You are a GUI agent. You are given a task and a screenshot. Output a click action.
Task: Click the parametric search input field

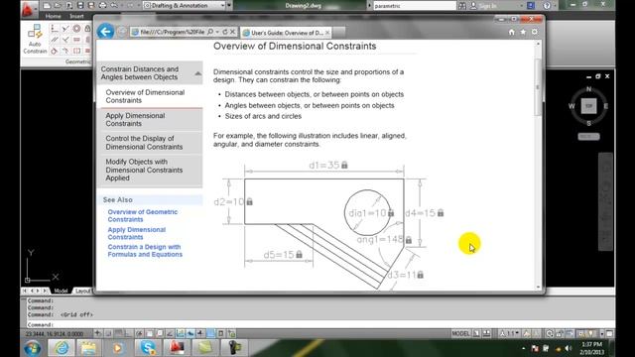[x=414, y=6]
